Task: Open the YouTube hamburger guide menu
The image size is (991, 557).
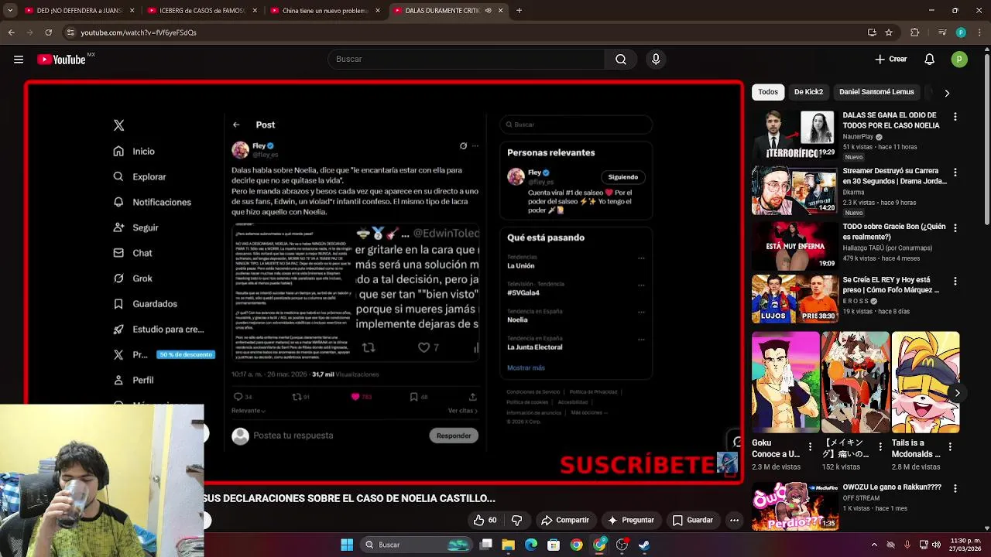Action: coord(19,60)
